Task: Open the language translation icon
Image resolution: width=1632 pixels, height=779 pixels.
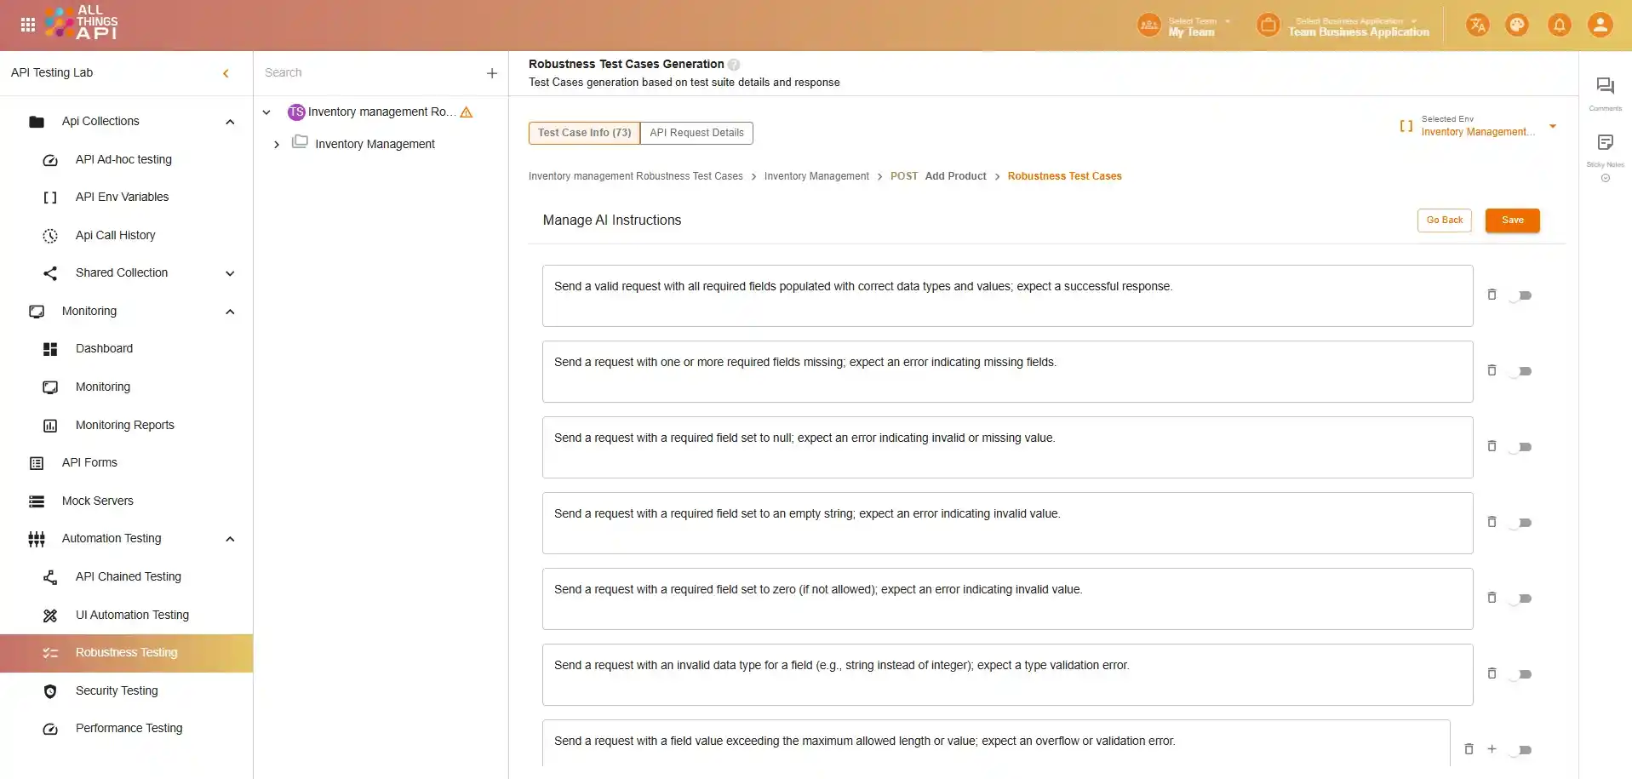Action: (1477, 25)
